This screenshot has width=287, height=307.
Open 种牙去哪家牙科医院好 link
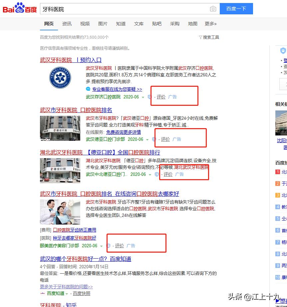coord(75,238)
